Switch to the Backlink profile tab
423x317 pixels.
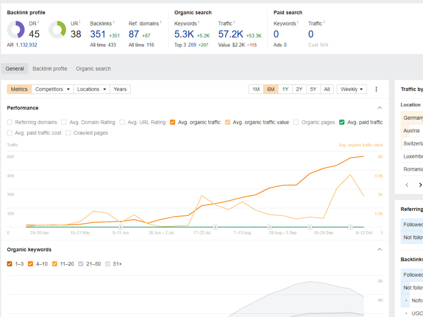50,69
